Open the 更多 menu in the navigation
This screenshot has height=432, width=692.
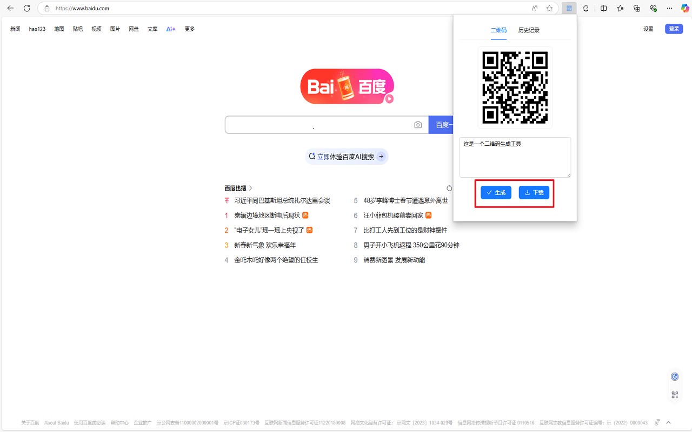[190, 29]
